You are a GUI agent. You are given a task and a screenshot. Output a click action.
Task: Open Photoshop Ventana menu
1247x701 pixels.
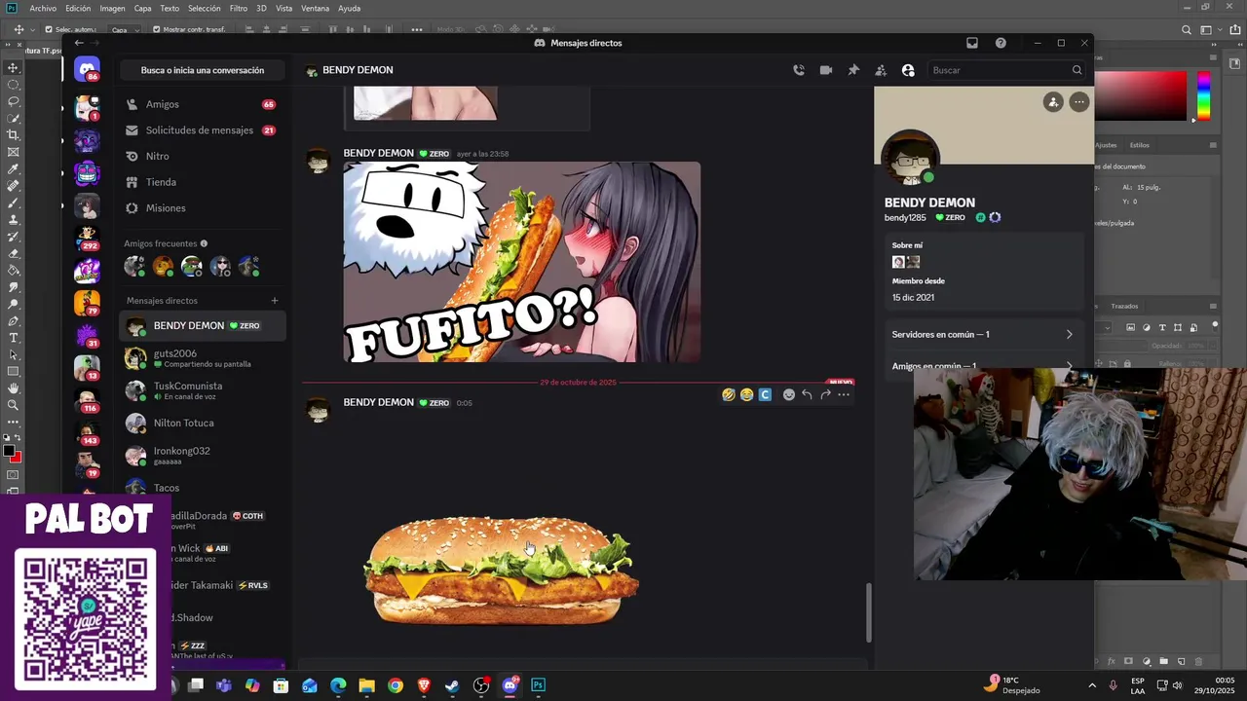tap(315, 8)
